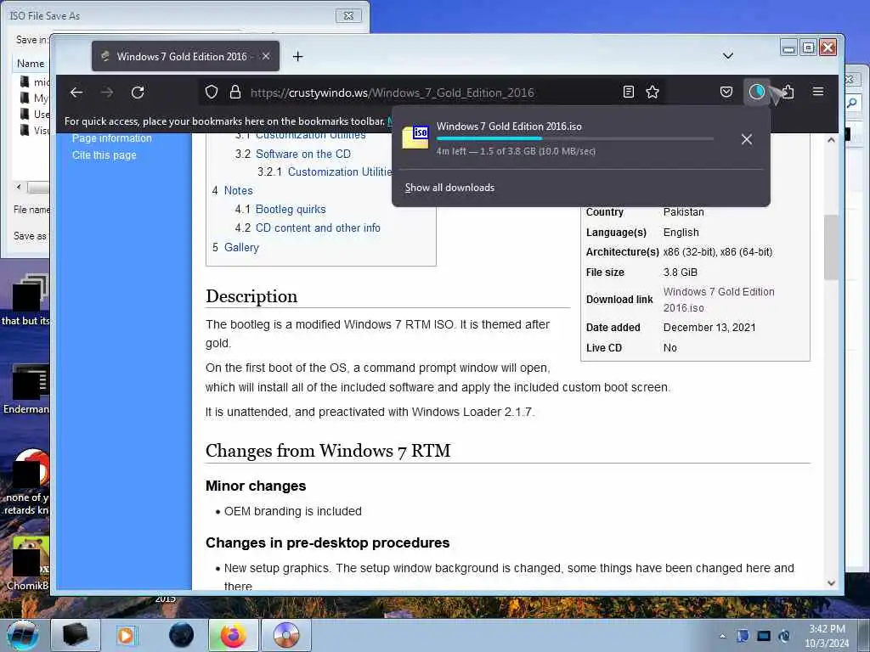The image size is (870, 652).
Task: Click the left scroll arrow in ISO File Save As
Action: click(x=19, y=187)
